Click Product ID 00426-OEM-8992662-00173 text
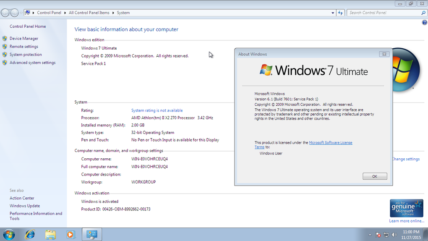Viewport: 428px width, 241px height. pyautogui.click(x=116, y=210)
